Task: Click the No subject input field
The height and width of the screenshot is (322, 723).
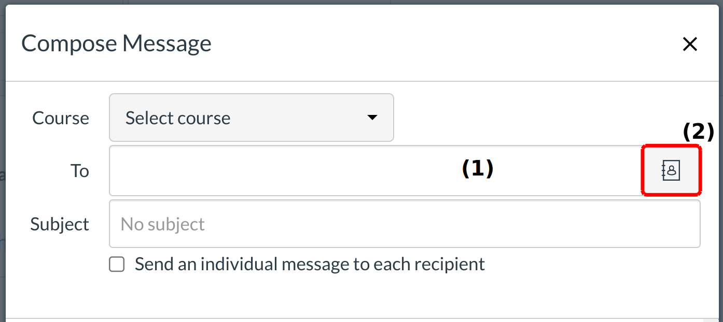Action: (x=405, y=224)
